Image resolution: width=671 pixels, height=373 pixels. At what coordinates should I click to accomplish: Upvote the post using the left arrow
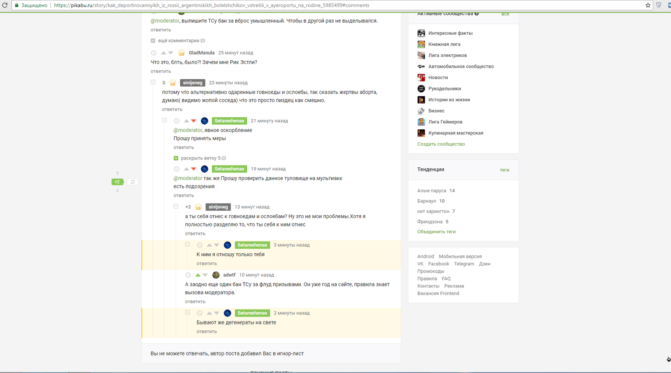click(x=117, y=173)
